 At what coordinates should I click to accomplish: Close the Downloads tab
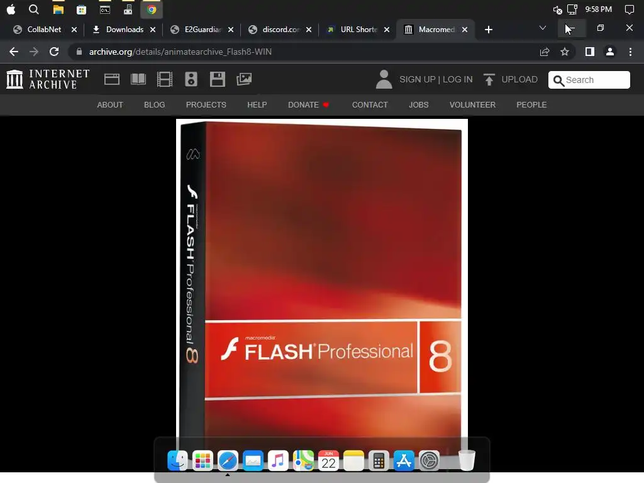tap(153, 30)
